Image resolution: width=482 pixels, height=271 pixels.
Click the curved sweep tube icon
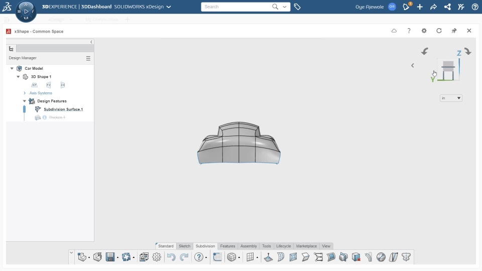pyautogui.click(x=369, y=257)
